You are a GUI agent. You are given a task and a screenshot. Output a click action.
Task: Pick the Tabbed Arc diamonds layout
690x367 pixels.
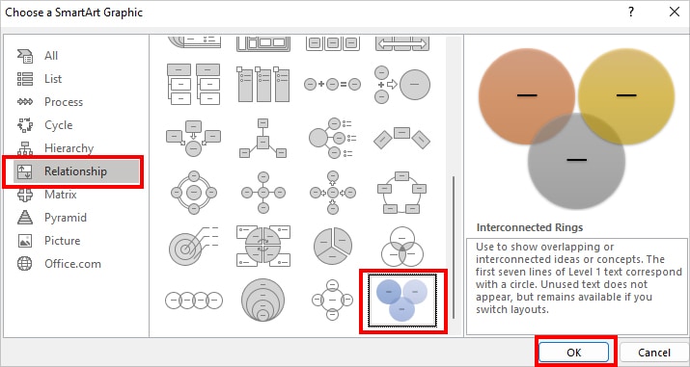tap(402, 139)
